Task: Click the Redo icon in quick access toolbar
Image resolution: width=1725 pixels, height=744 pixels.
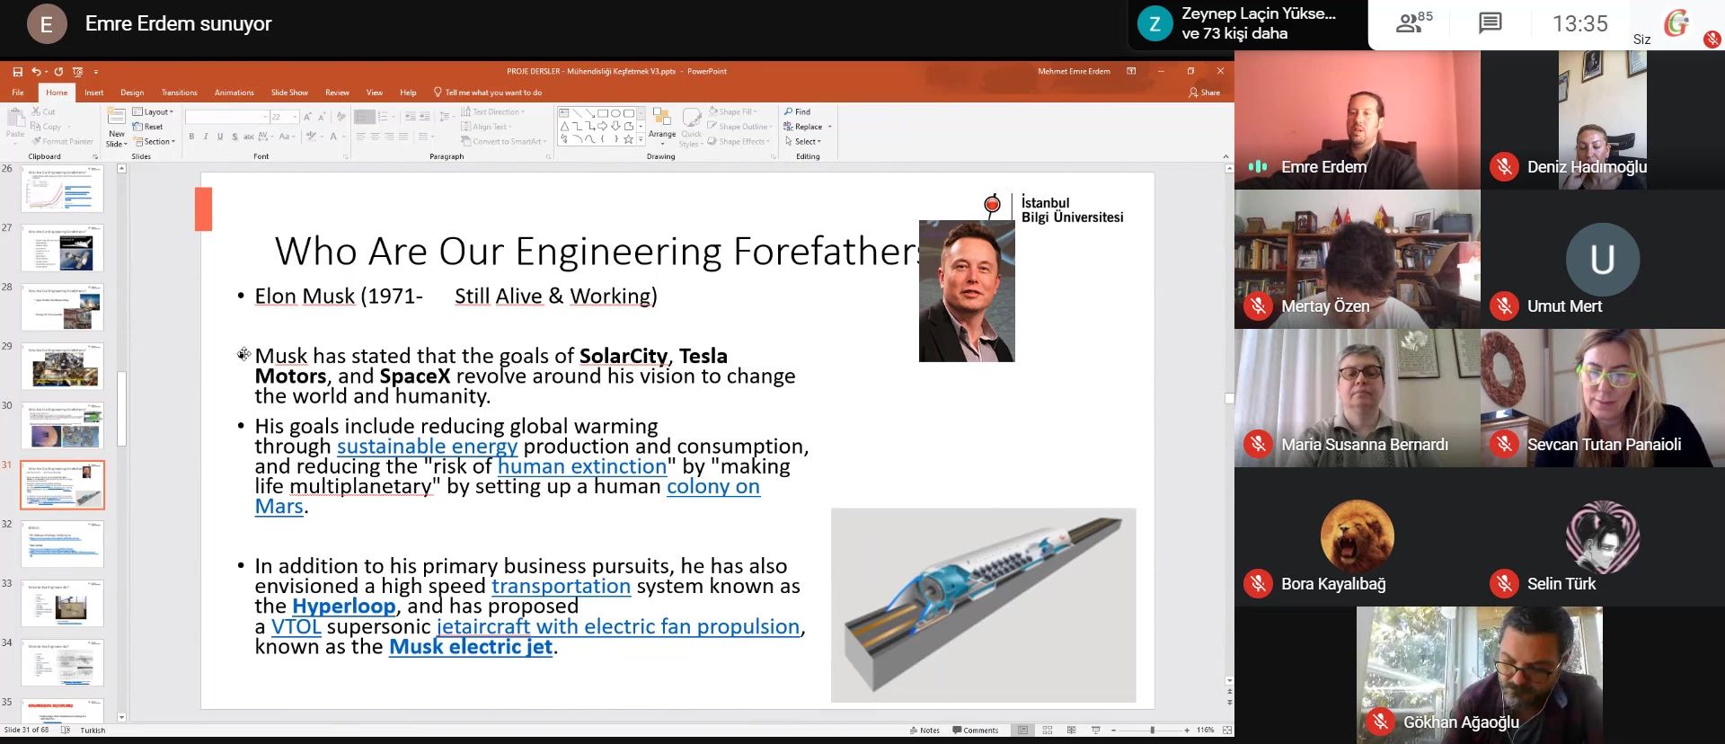Action: pyautogui.click(x=58, y=72)
